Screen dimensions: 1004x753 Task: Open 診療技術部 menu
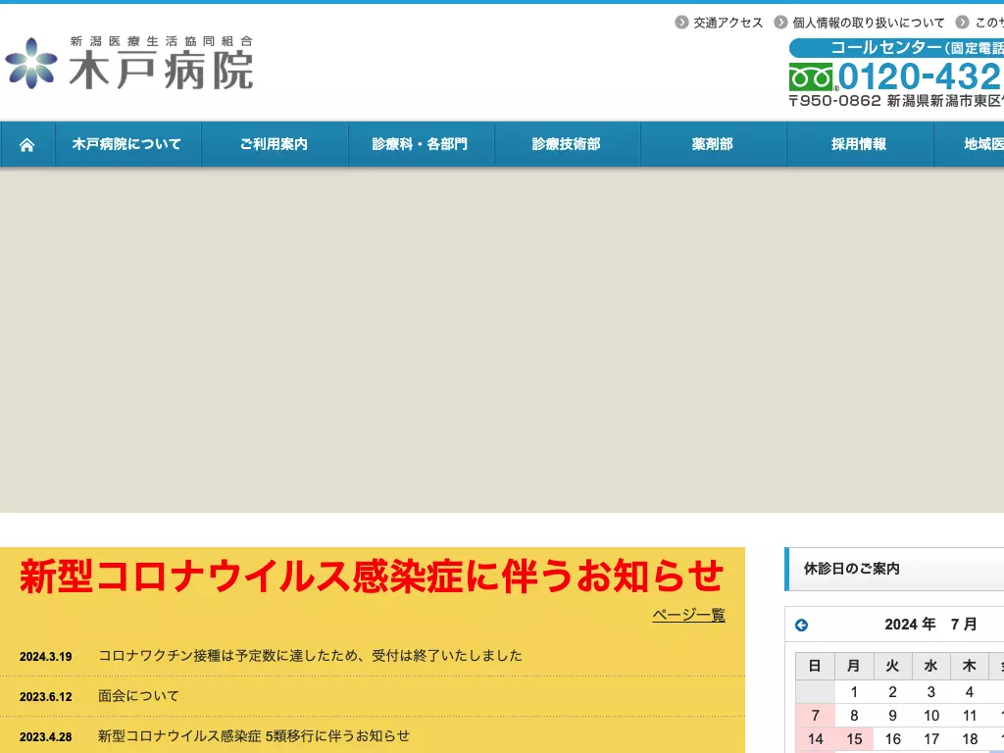tap(568, 144)
